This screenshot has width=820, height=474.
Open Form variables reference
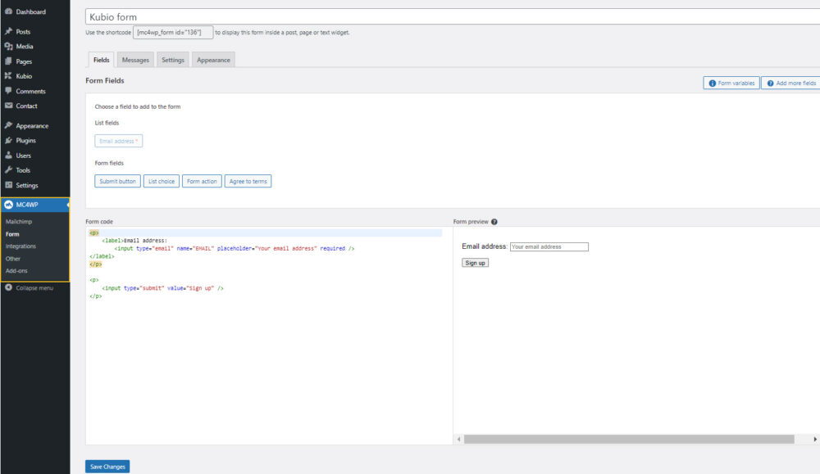coord(731,84)
